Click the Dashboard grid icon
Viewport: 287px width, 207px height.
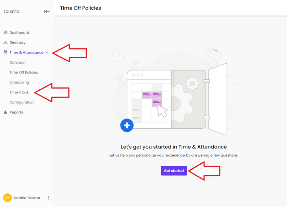click(5, 33)
